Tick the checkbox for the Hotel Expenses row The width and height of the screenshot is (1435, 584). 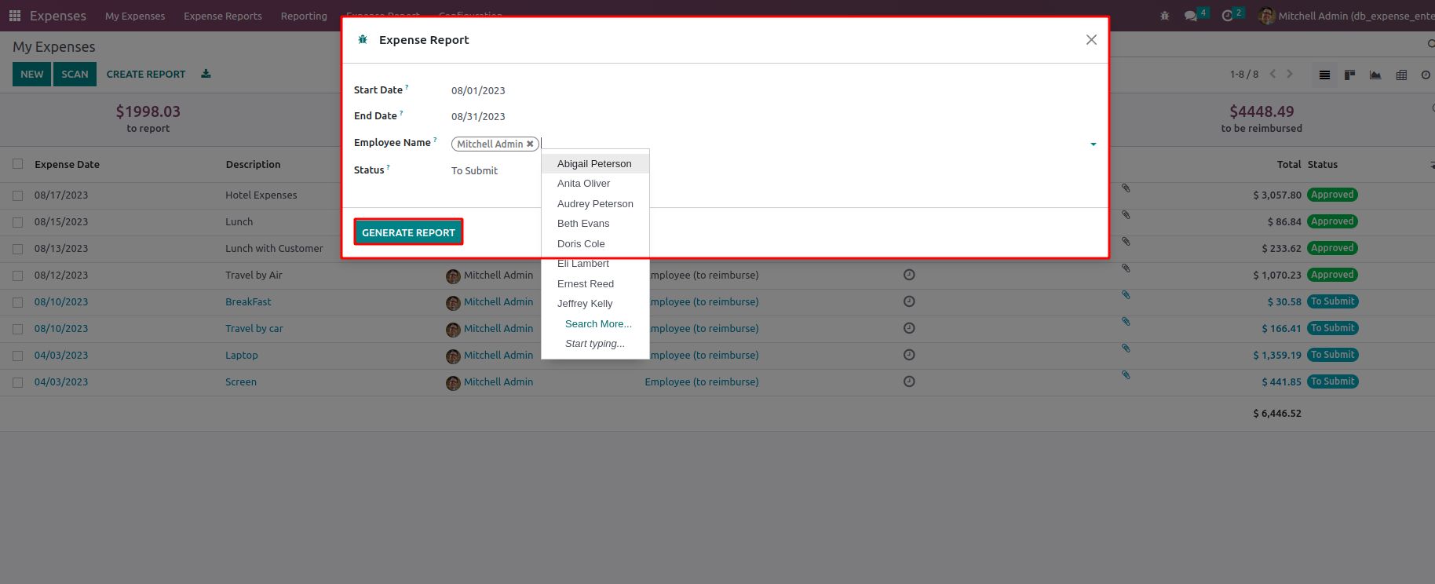click(18, 195)
